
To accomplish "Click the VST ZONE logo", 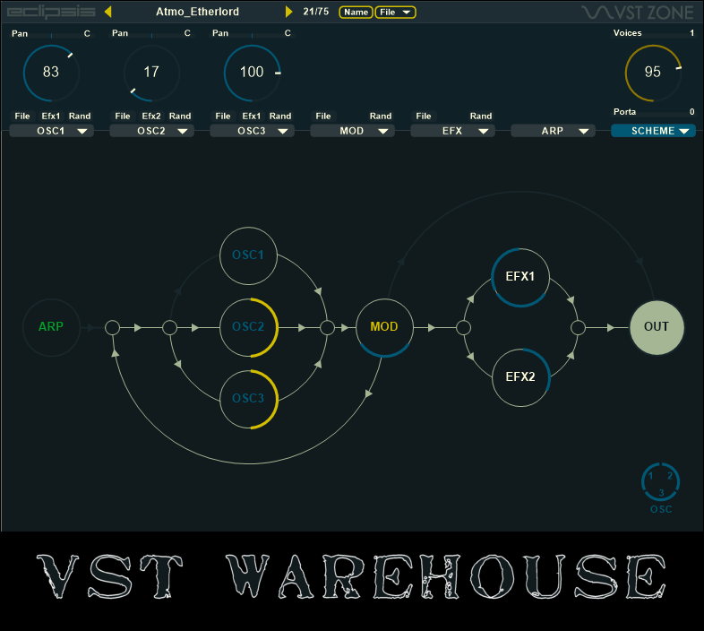I will coord(638,13).
